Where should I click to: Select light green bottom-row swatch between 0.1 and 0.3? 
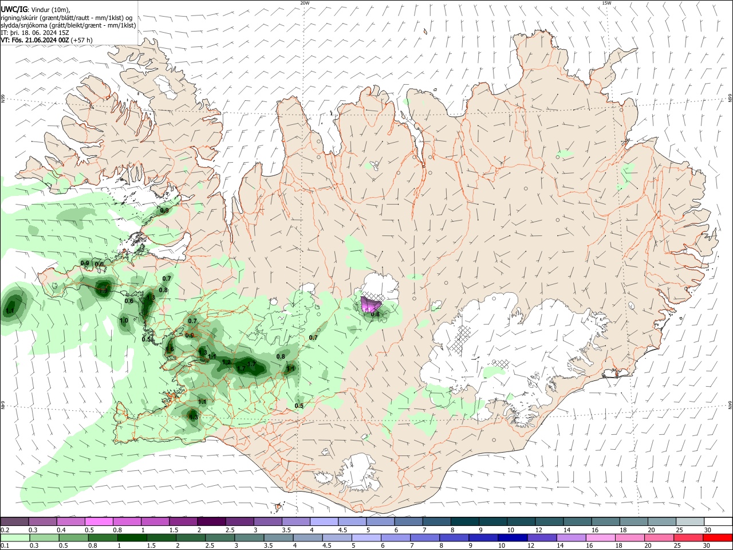[14, 537]
